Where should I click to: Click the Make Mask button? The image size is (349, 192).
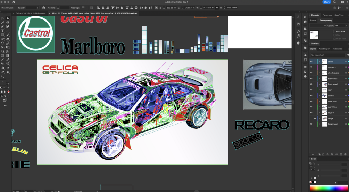click(341, 31)
